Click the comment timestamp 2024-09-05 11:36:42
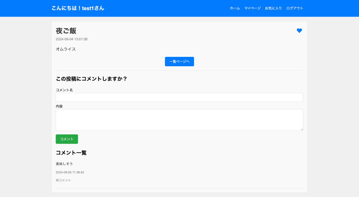This screenshot has width=359, height=197. click(x=70, y=172)
